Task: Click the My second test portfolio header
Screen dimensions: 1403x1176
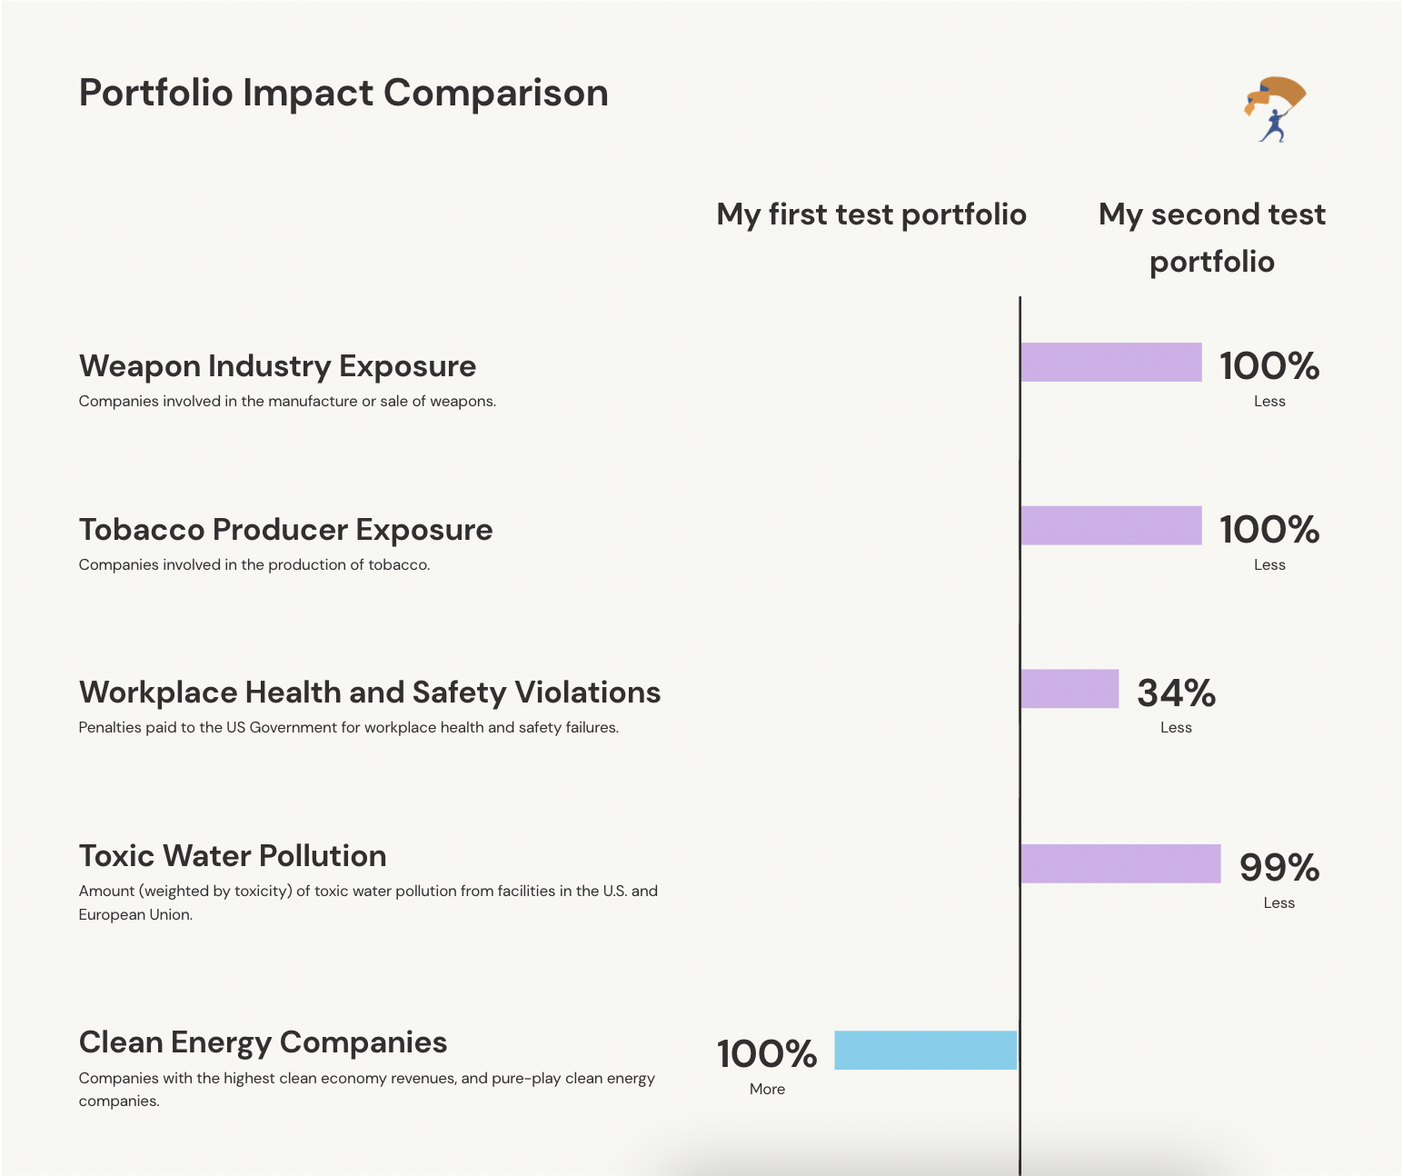Action: pos(1211,238)
